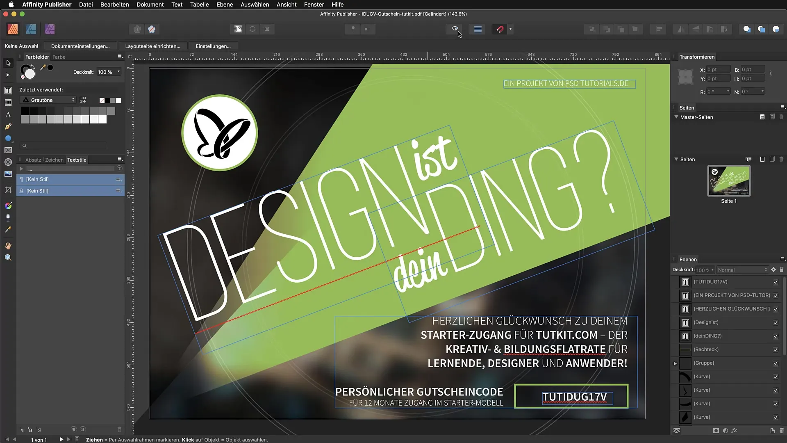Select the Color Picker tool
Screen dimensions: 787x443
(8, 230)
